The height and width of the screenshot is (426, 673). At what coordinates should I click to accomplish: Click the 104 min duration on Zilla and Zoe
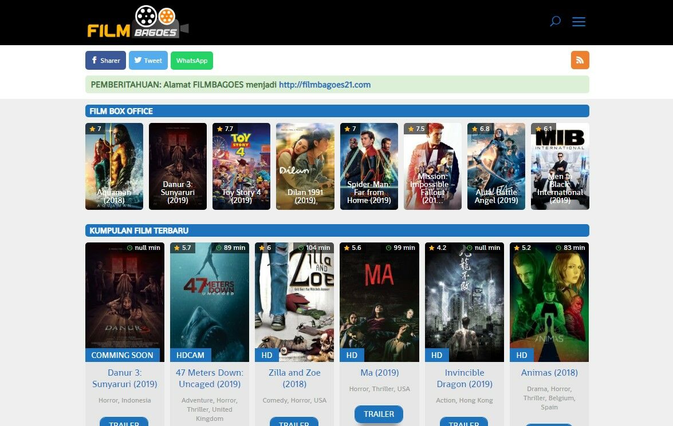coord(314,248)
